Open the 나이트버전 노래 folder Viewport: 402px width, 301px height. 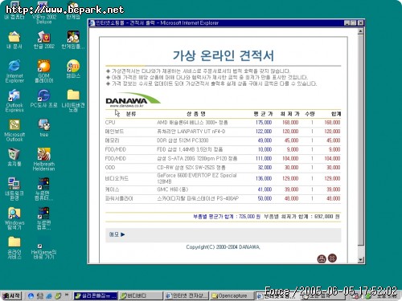tap(73, 100)
